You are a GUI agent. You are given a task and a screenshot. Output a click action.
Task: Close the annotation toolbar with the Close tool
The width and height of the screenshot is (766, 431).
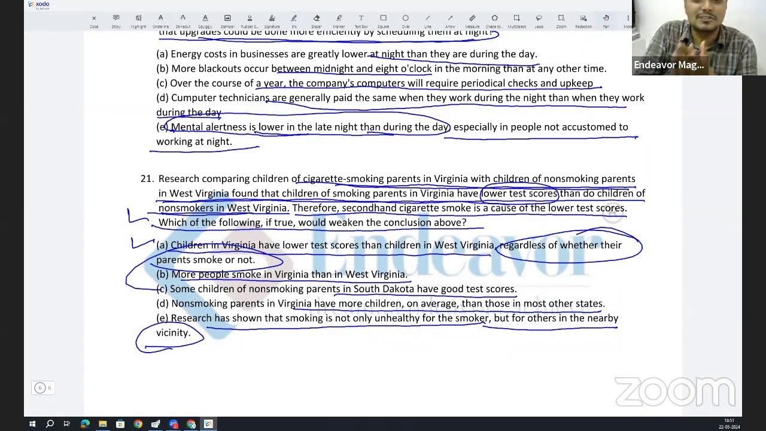point(94,21)
